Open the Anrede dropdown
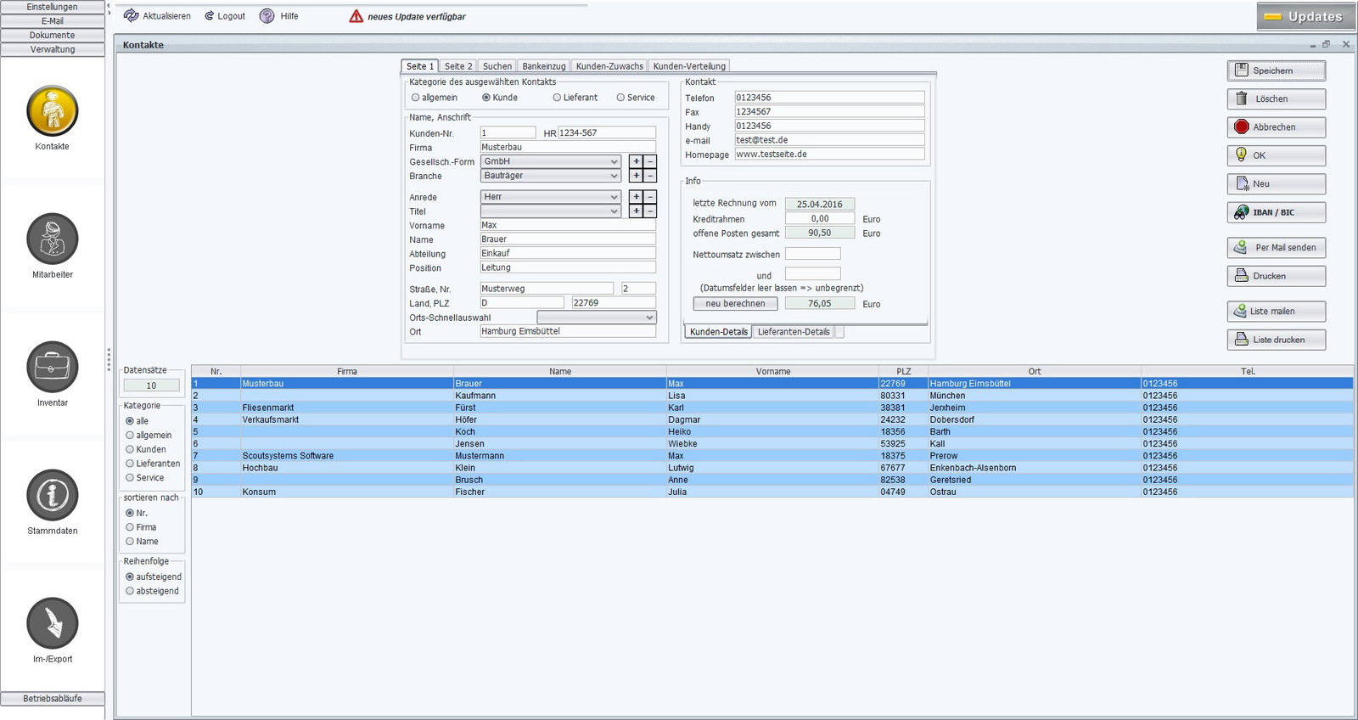 614,197
